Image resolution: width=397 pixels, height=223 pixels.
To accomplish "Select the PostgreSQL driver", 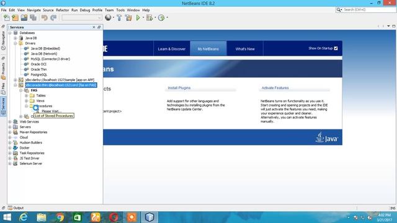I will pyautogui.click(x=38, y=74).
